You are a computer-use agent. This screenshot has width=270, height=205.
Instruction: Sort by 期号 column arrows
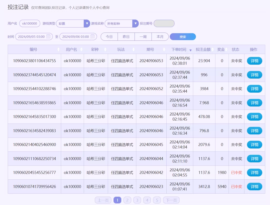pyautogui.click(x=164, y=49)
